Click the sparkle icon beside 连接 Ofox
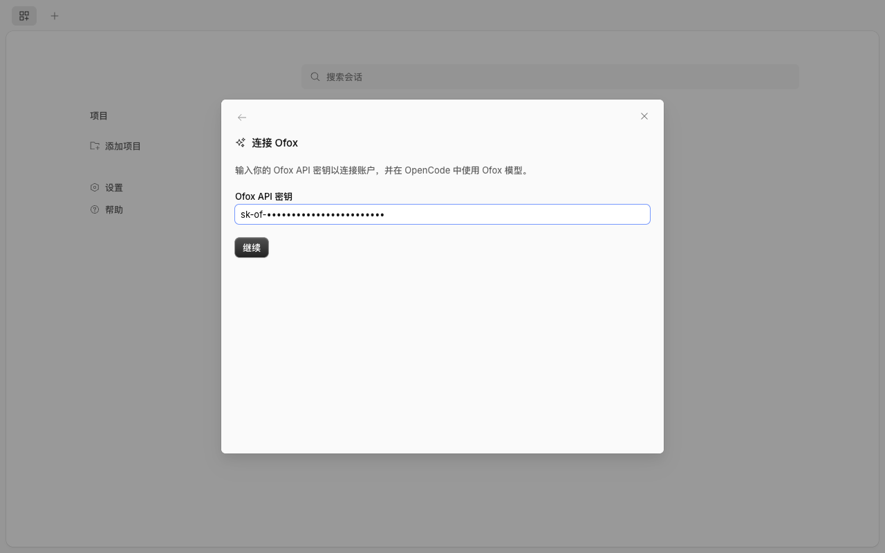885x553 pixels. click(x=241, y=142)
